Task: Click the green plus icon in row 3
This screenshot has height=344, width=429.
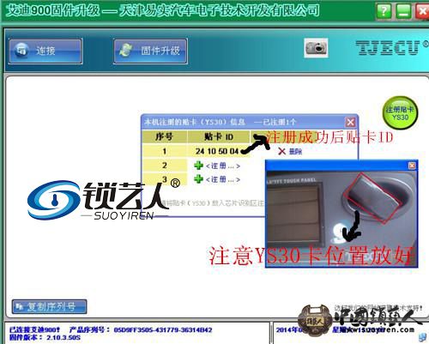Action: click(198, 179)
